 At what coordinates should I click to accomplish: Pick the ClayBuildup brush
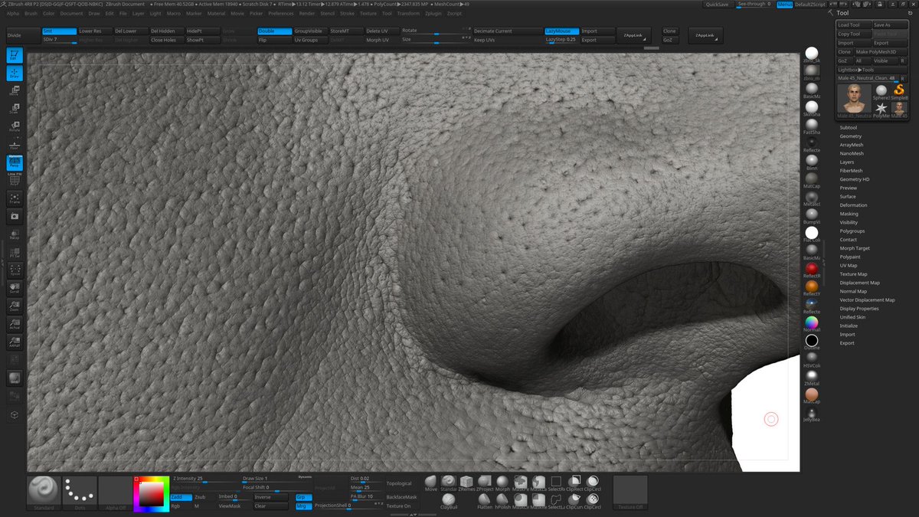pos(448,499)
